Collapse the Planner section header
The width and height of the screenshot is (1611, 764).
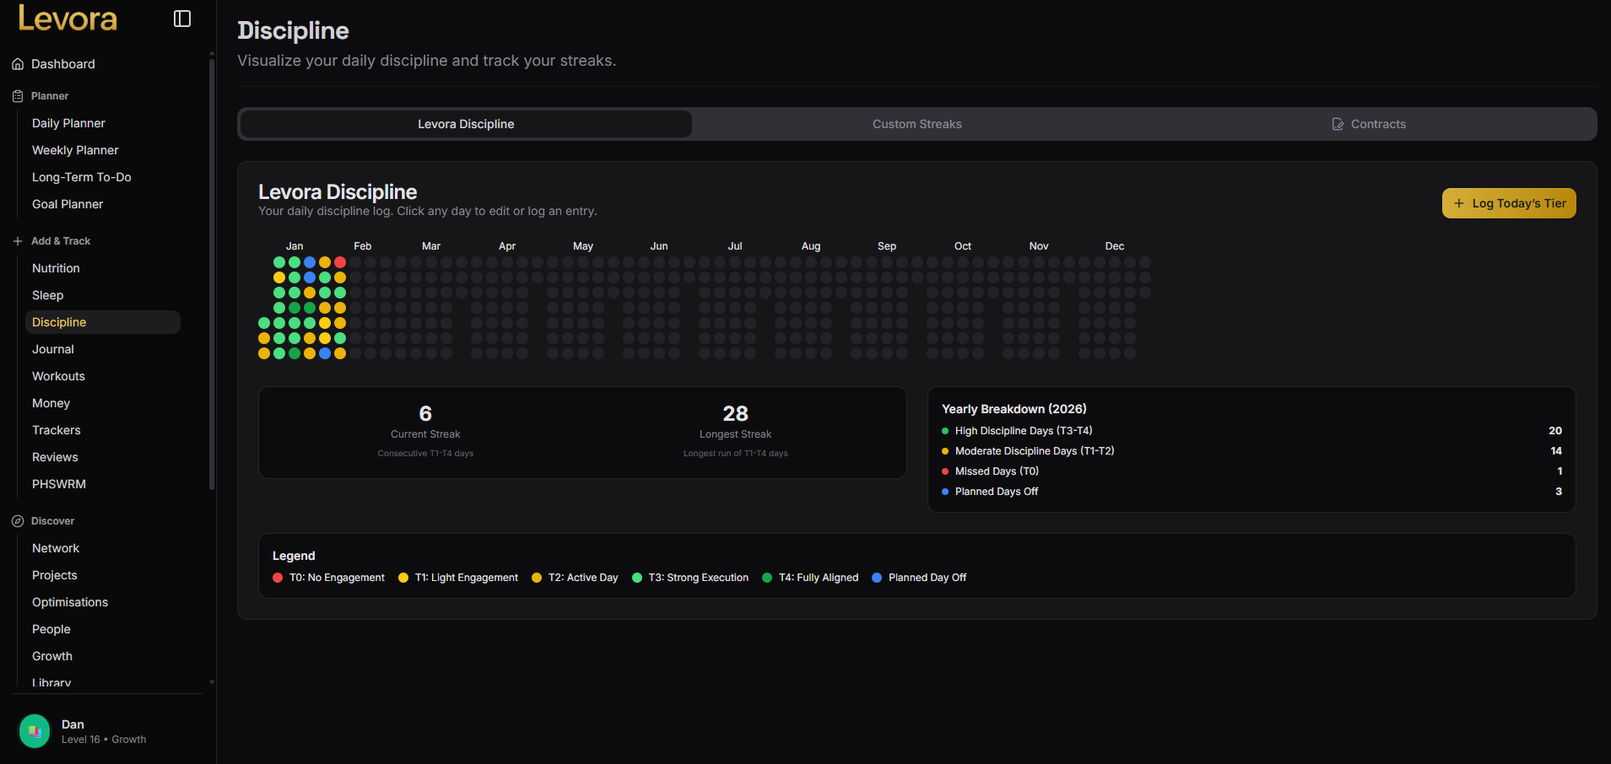50,95
